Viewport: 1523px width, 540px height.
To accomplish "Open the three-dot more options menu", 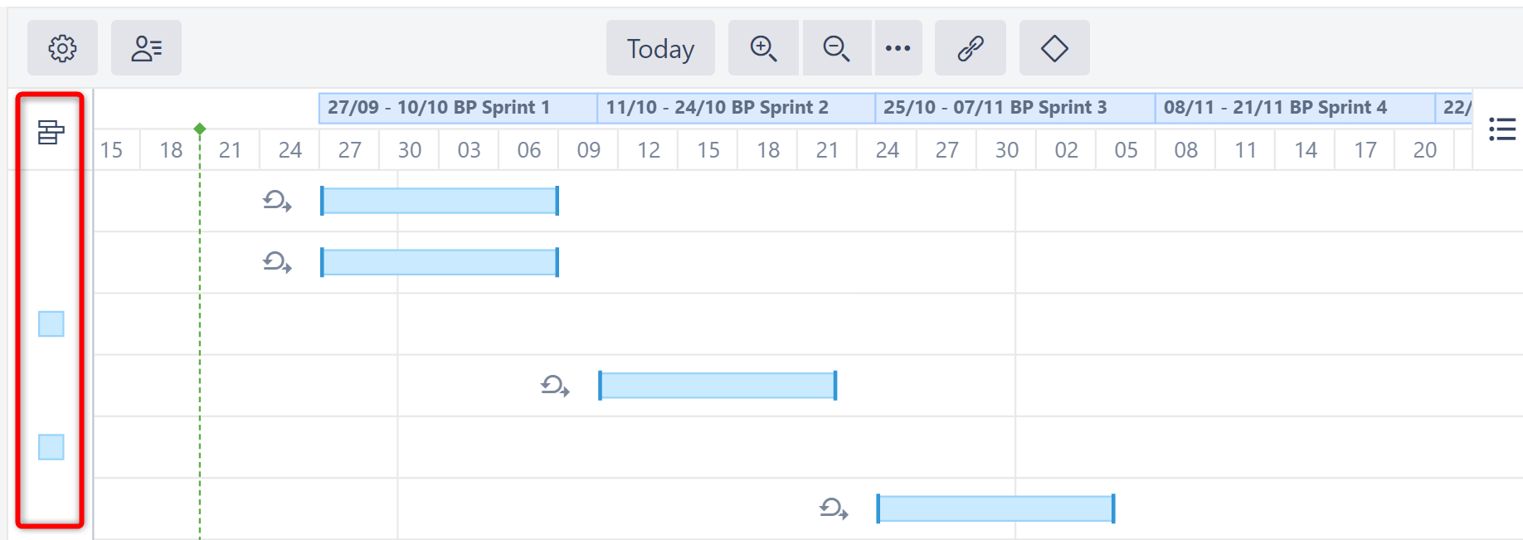I will point(898,48).
